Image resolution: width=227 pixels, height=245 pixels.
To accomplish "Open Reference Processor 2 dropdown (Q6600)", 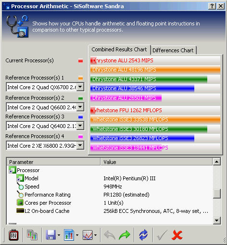I will (x=80, y=107).
